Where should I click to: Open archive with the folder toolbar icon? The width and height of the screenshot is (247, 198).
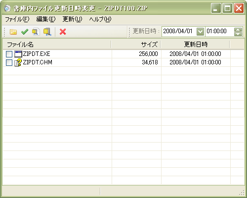point(13,32)
